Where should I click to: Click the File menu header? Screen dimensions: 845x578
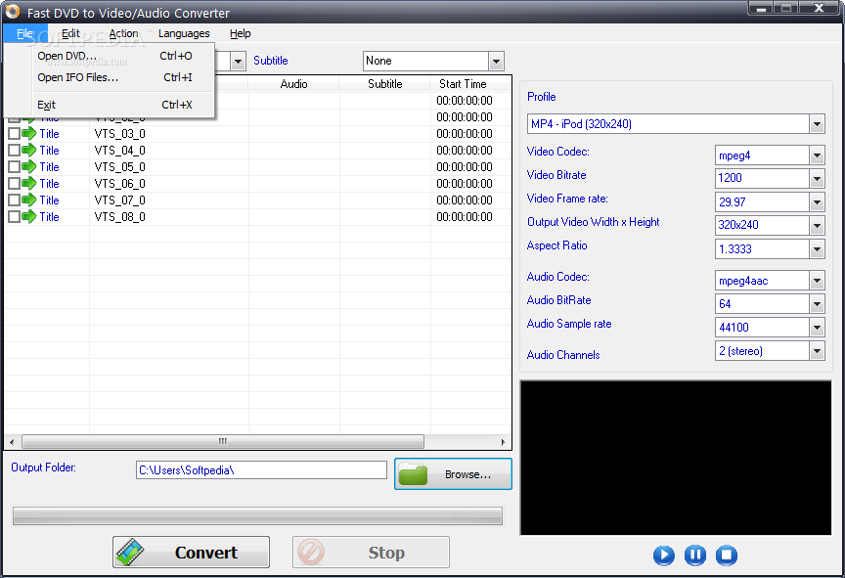point(24,33)
